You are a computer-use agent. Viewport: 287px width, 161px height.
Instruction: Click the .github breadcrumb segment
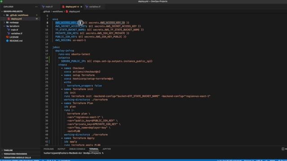pos(47,12)
